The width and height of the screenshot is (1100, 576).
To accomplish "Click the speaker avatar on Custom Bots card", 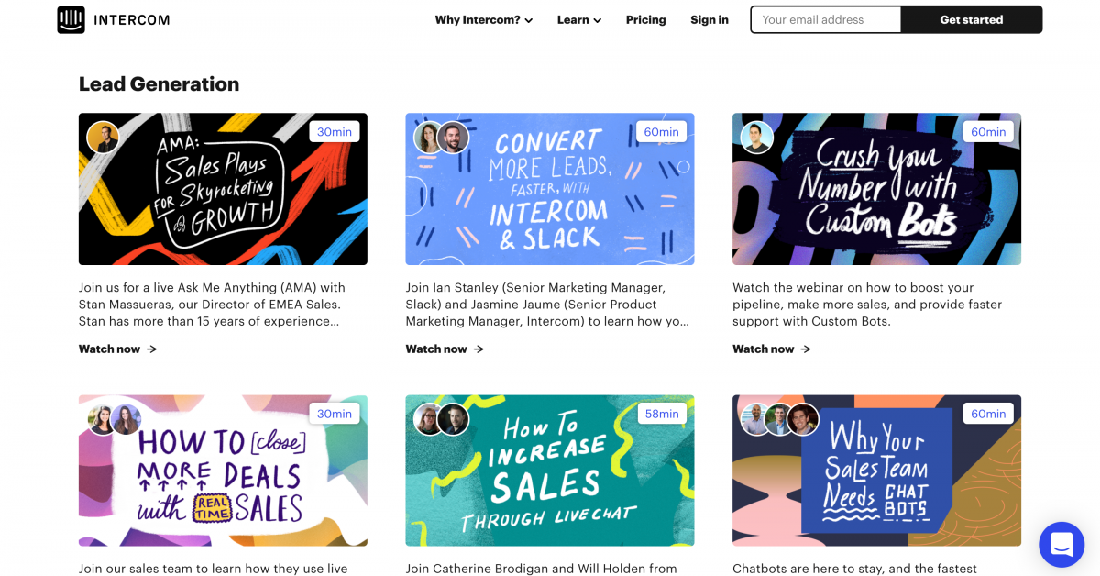I will [756, 138].
